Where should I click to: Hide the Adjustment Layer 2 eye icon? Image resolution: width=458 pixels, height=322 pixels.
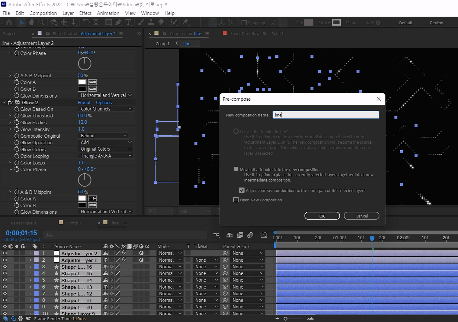pos(5,253)
